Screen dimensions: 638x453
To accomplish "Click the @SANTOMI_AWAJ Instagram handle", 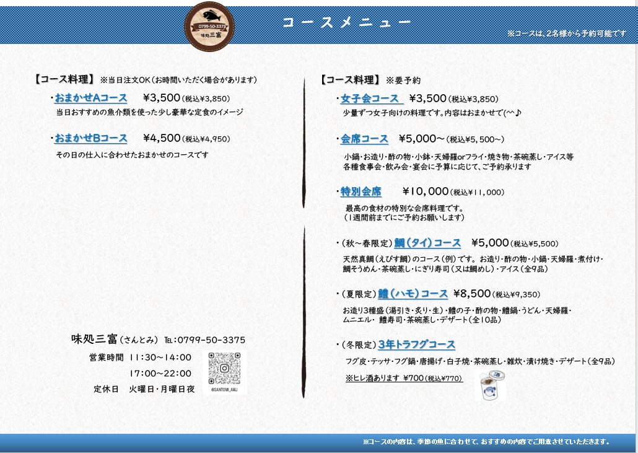I will [x=224, y=390].
